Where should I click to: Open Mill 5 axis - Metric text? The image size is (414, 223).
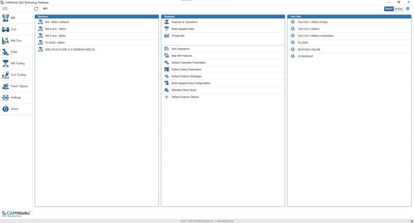click(55, 36)
